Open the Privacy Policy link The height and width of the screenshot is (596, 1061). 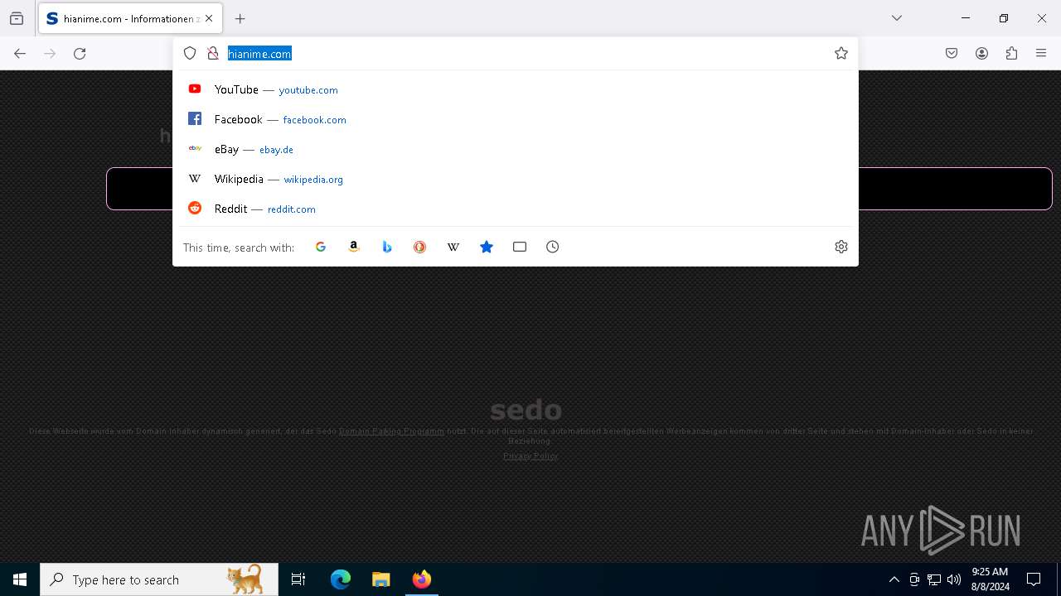[530, 456]
